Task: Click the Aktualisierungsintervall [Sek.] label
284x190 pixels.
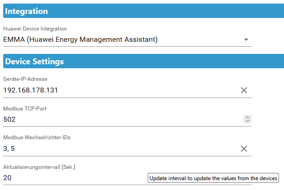Action: [x=40, y=167]
